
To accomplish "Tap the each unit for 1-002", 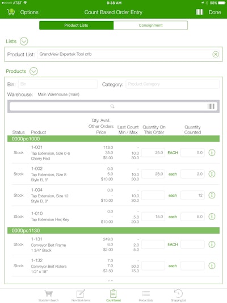I will point(173,174).
